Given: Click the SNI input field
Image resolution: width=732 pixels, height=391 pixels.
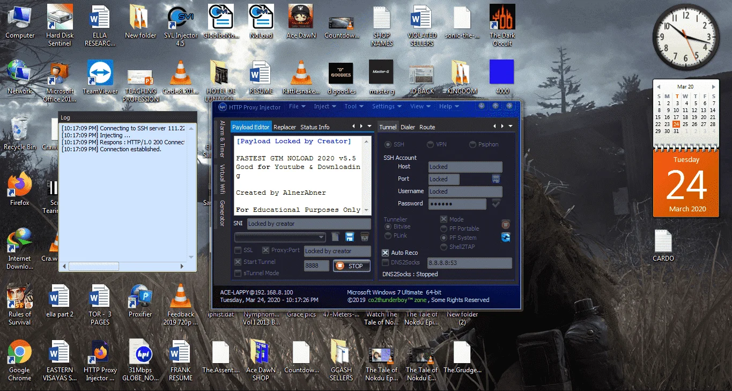Looking at the screenshot, I should click(308, 224).
